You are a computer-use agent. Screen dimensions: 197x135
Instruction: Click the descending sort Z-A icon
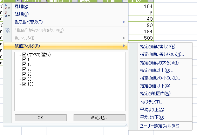click(x=7, y=14)
